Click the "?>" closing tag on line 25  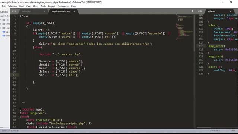pos(23,103)
